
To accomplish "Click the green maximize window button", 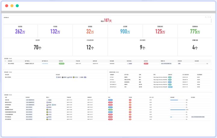I will pyautogui.click(x=17, y=6).
